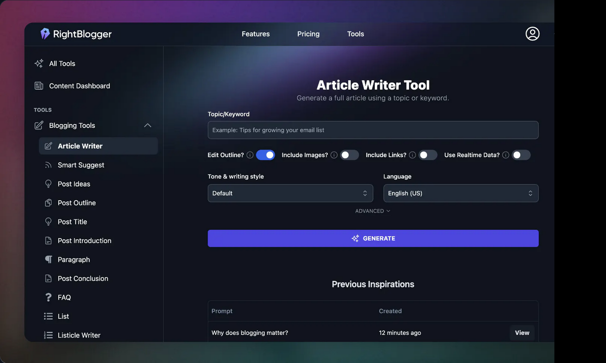Click the Topic/Keyword input field
This screenshot has width=606, height=363.
[x=372, y=130]
